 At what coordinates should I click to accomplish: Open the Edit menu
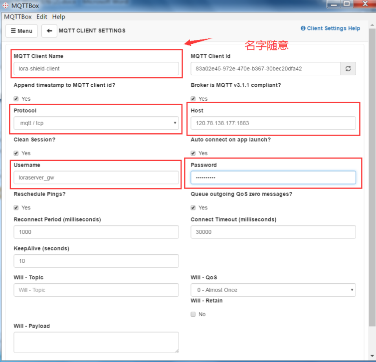coord(42,17)
